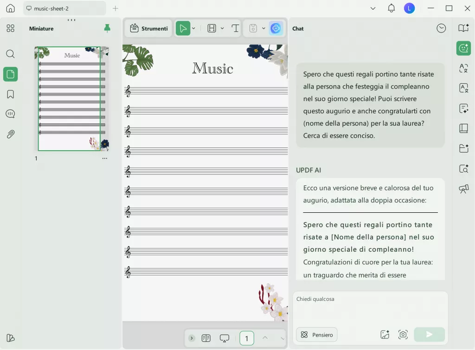Open the two-page view layout icon
This screenshot has height=350, width=475.
click(206, 338)
